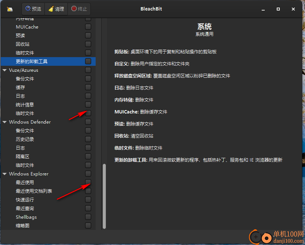Collapse the Windows Explorer tree group
305x245 pixels.
[5, 174]
